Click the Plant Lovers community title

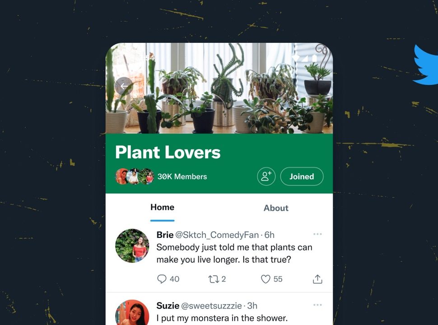click(x=168, y=152)
